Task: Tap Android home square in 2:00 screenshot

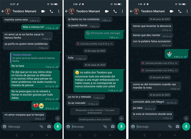Action: (x=95, y=135)
